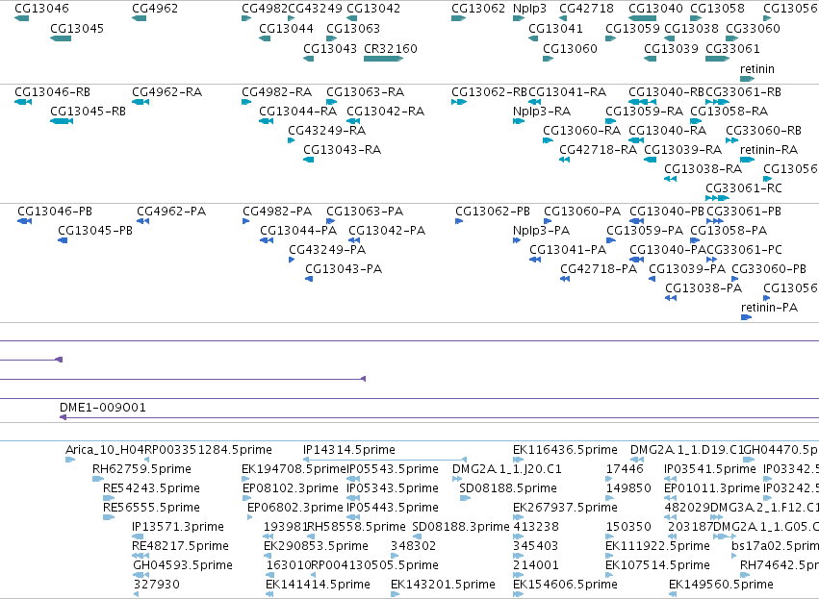Select the "CG13062" gene-track label
The height and width of the screenshot is (599, 819).
(478, 9)
